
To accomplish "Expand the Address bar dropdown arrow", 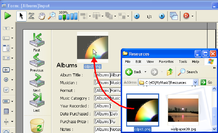I will 195,83.
